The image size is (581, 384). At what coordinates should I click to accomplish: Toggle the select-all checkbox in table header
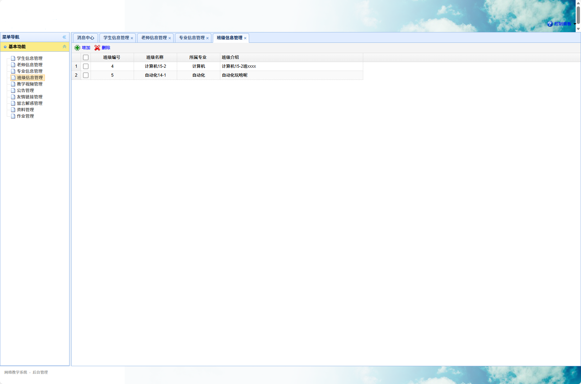tap(86, 57)
